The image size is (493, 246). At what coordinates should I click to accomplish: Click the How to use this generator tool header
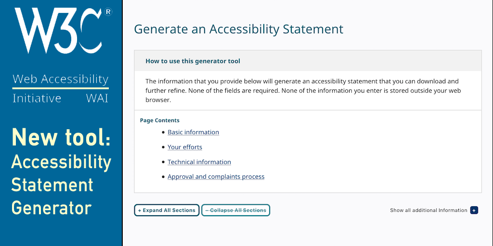coord(193,61)
